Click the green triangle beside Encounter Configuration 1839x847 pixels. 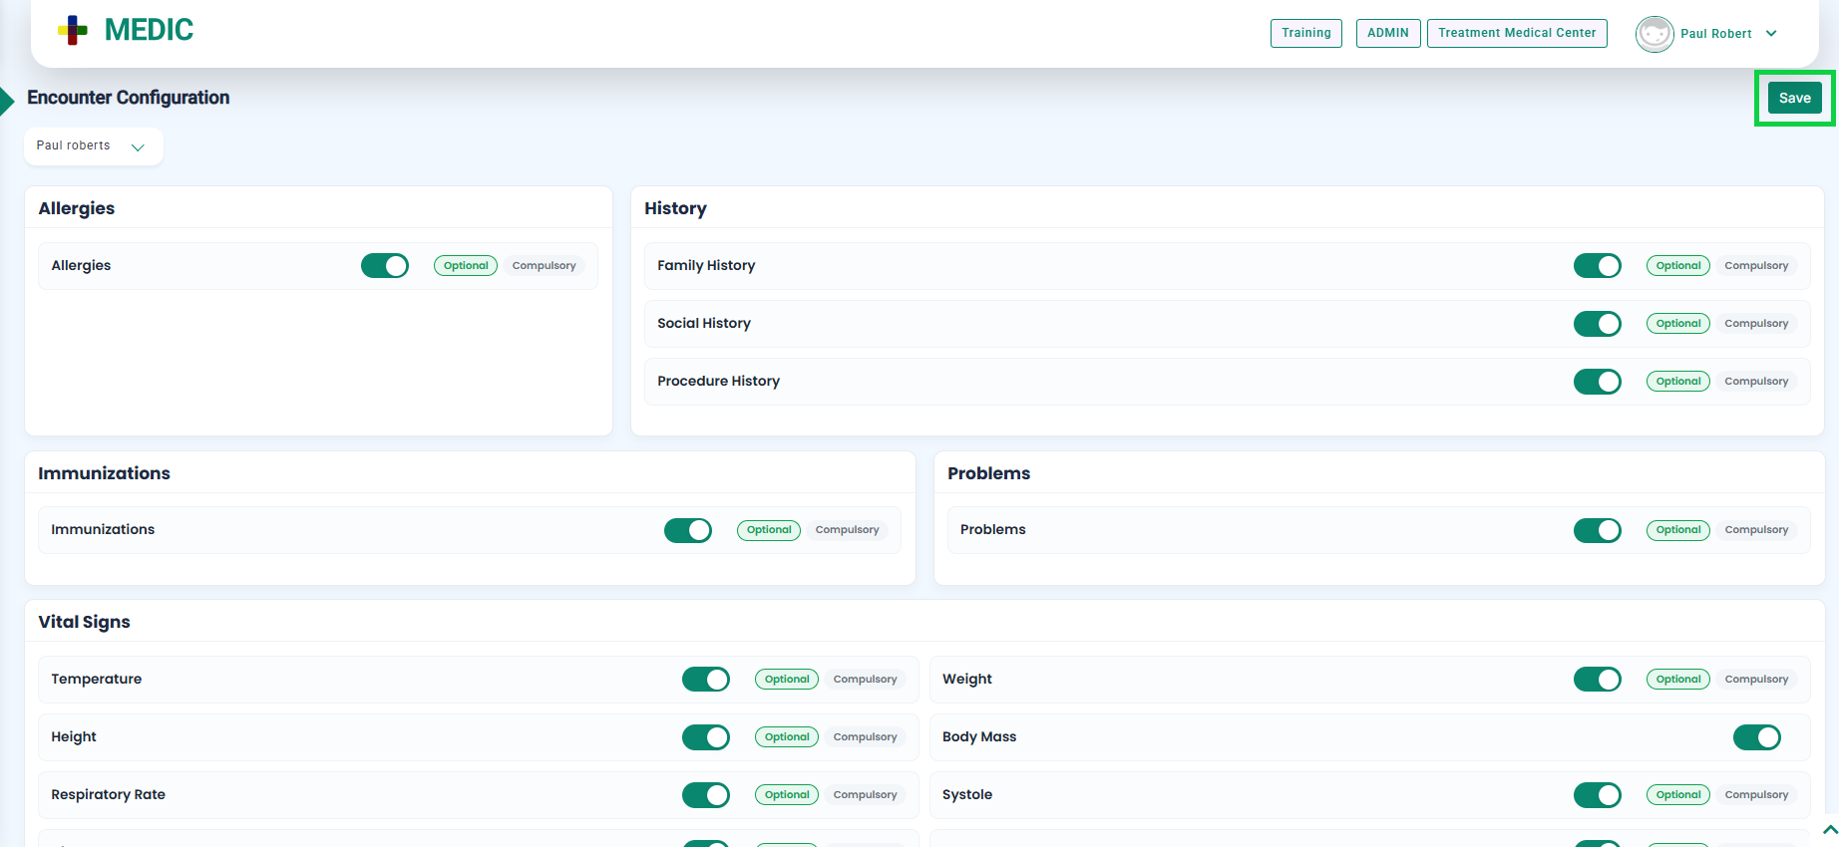coord(7,101)
